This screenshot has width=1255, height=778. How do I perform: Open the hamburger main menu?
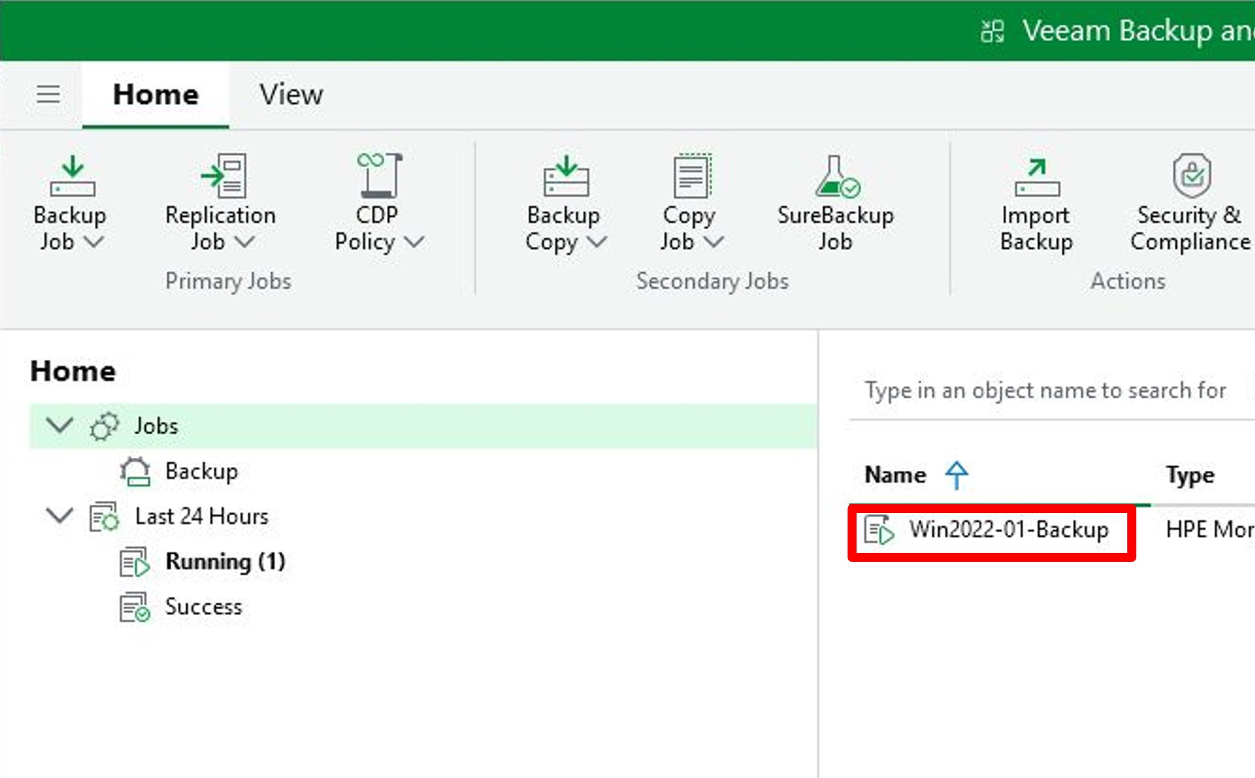48,94
